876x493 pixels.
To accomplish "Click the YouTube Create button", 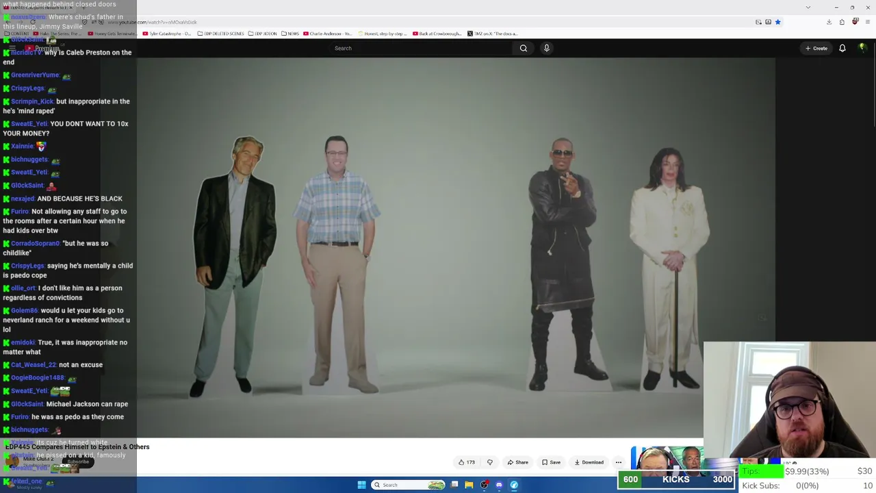I will tap(816, 48).
